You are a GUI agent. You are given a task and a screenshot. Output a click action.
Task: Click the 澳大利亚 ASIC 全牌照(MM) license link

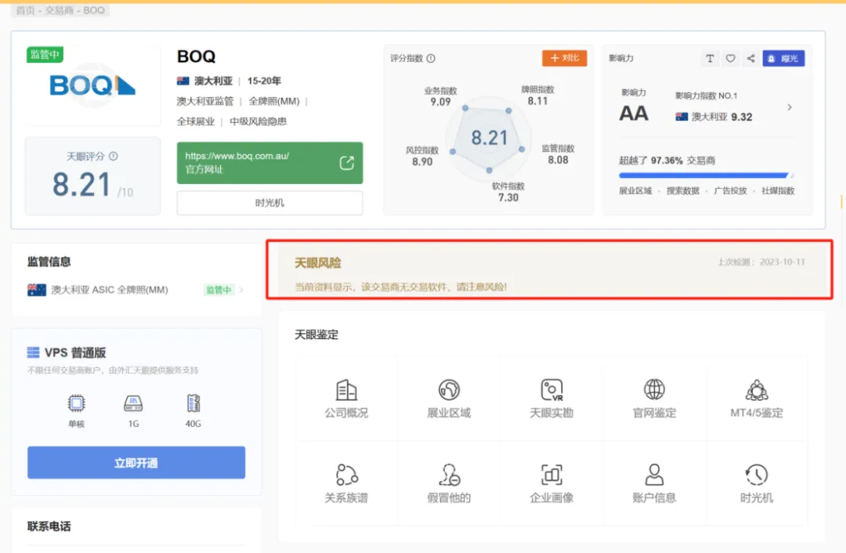pyautogui.click(x=110, y=290)
